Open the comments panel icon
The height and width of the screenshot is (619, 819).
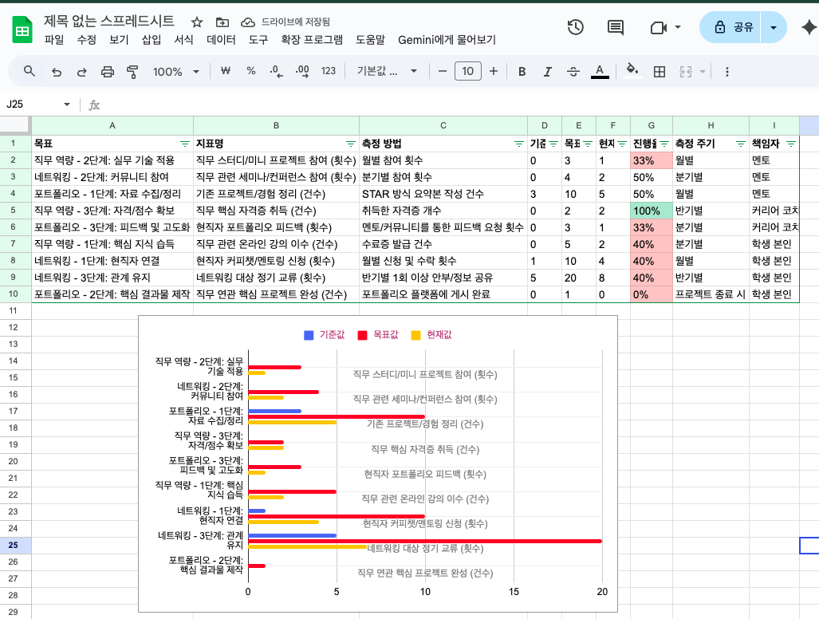[616, 27]
